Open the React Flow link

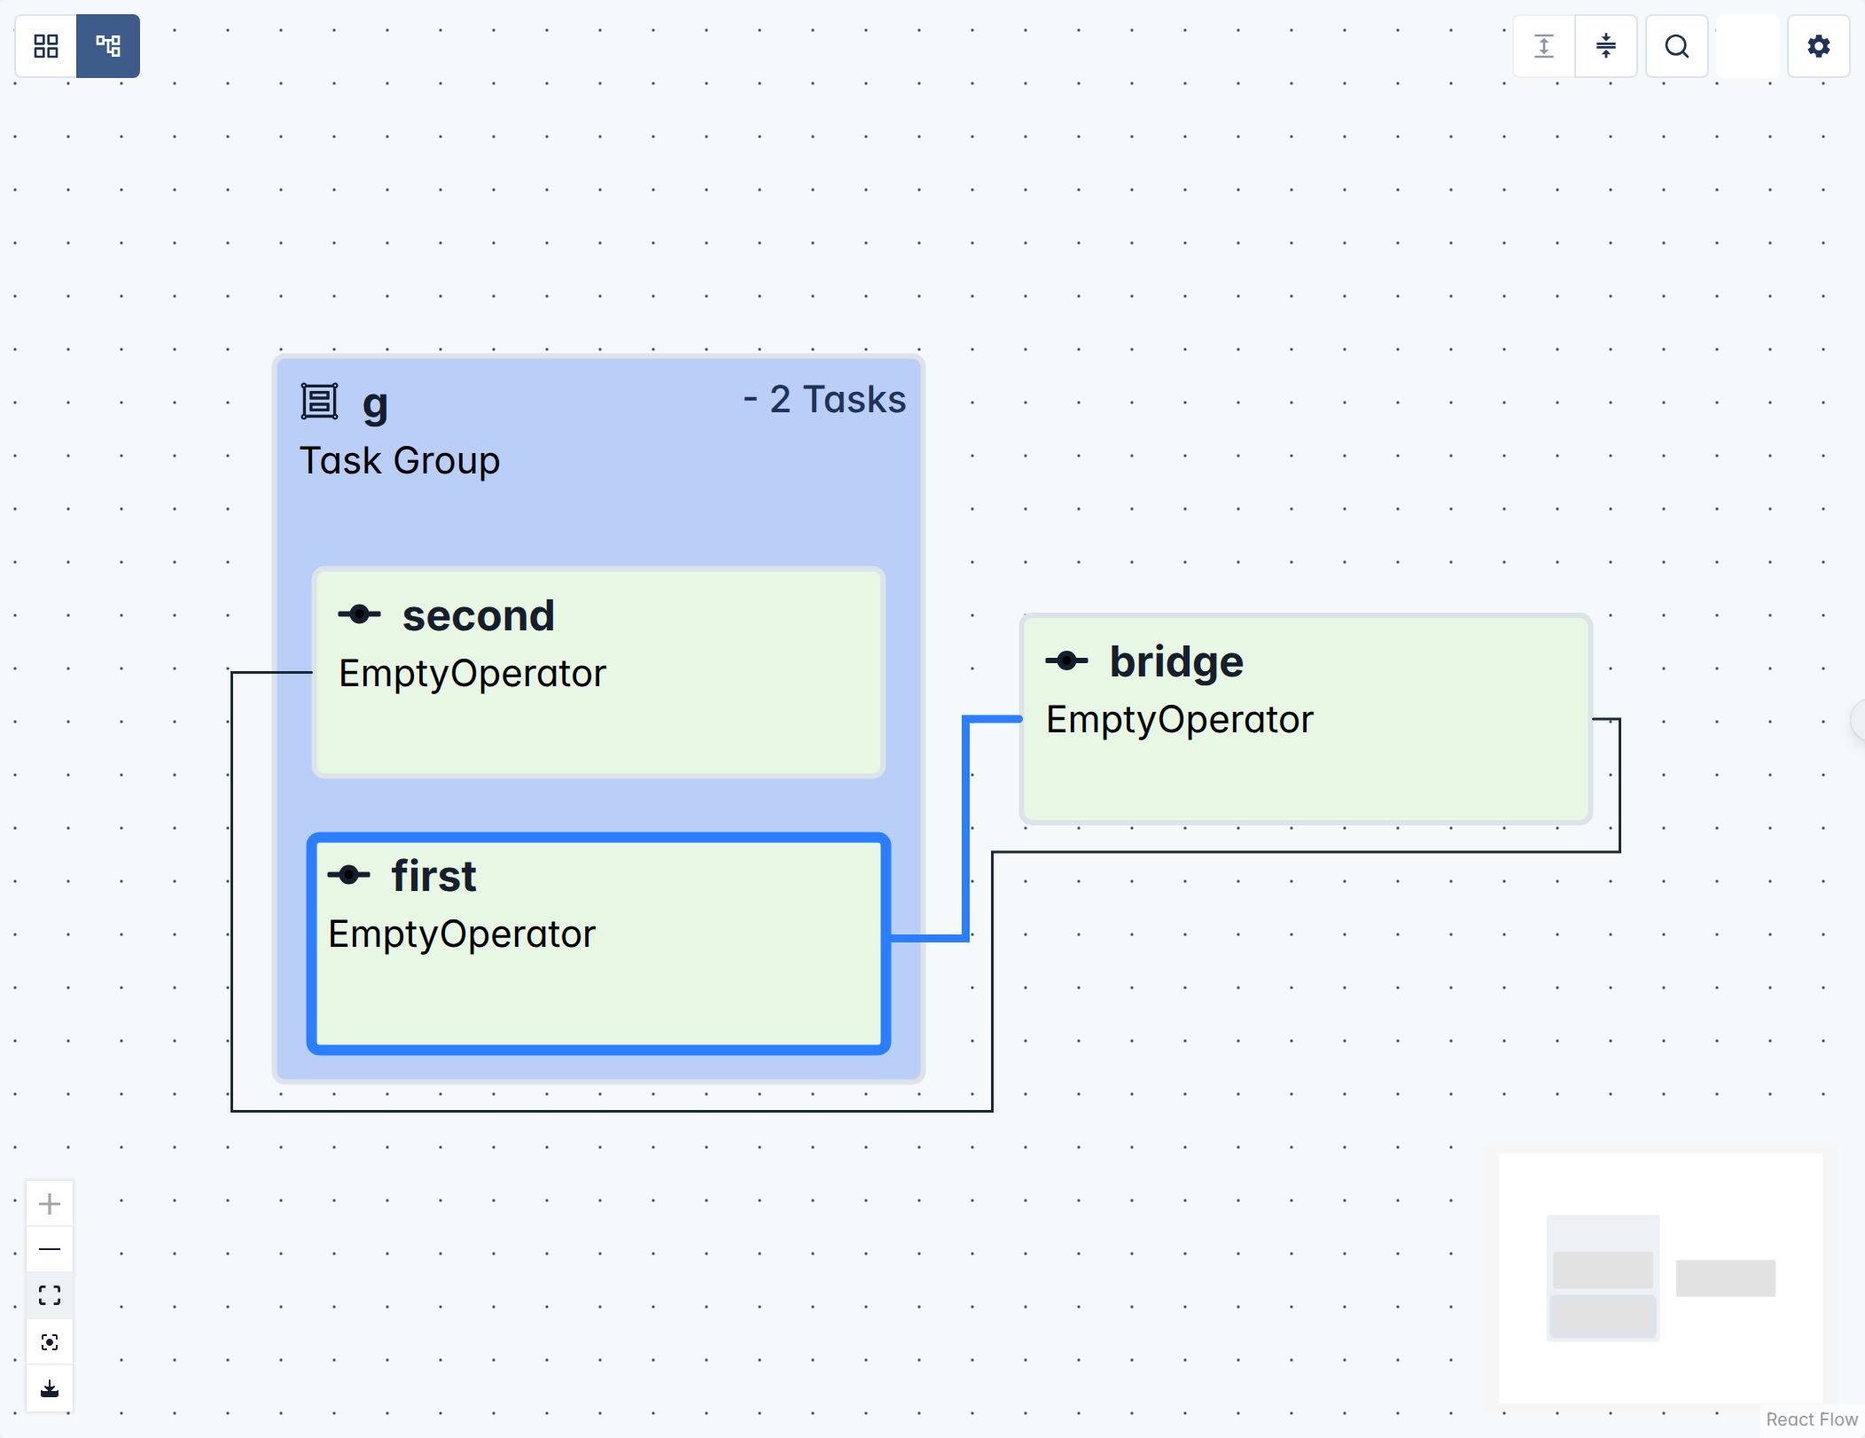tap(1811, 1419)
